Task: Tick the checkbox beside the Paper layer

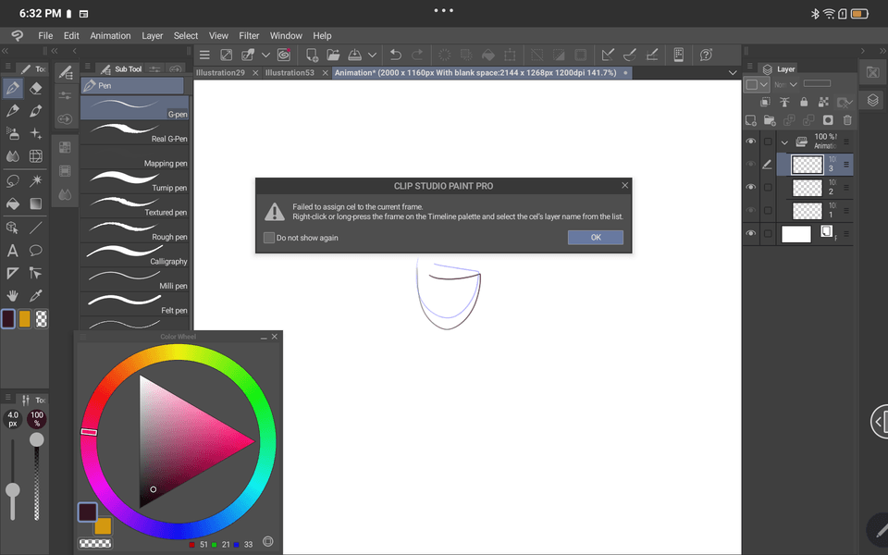Action: click(x=768, y=233)
